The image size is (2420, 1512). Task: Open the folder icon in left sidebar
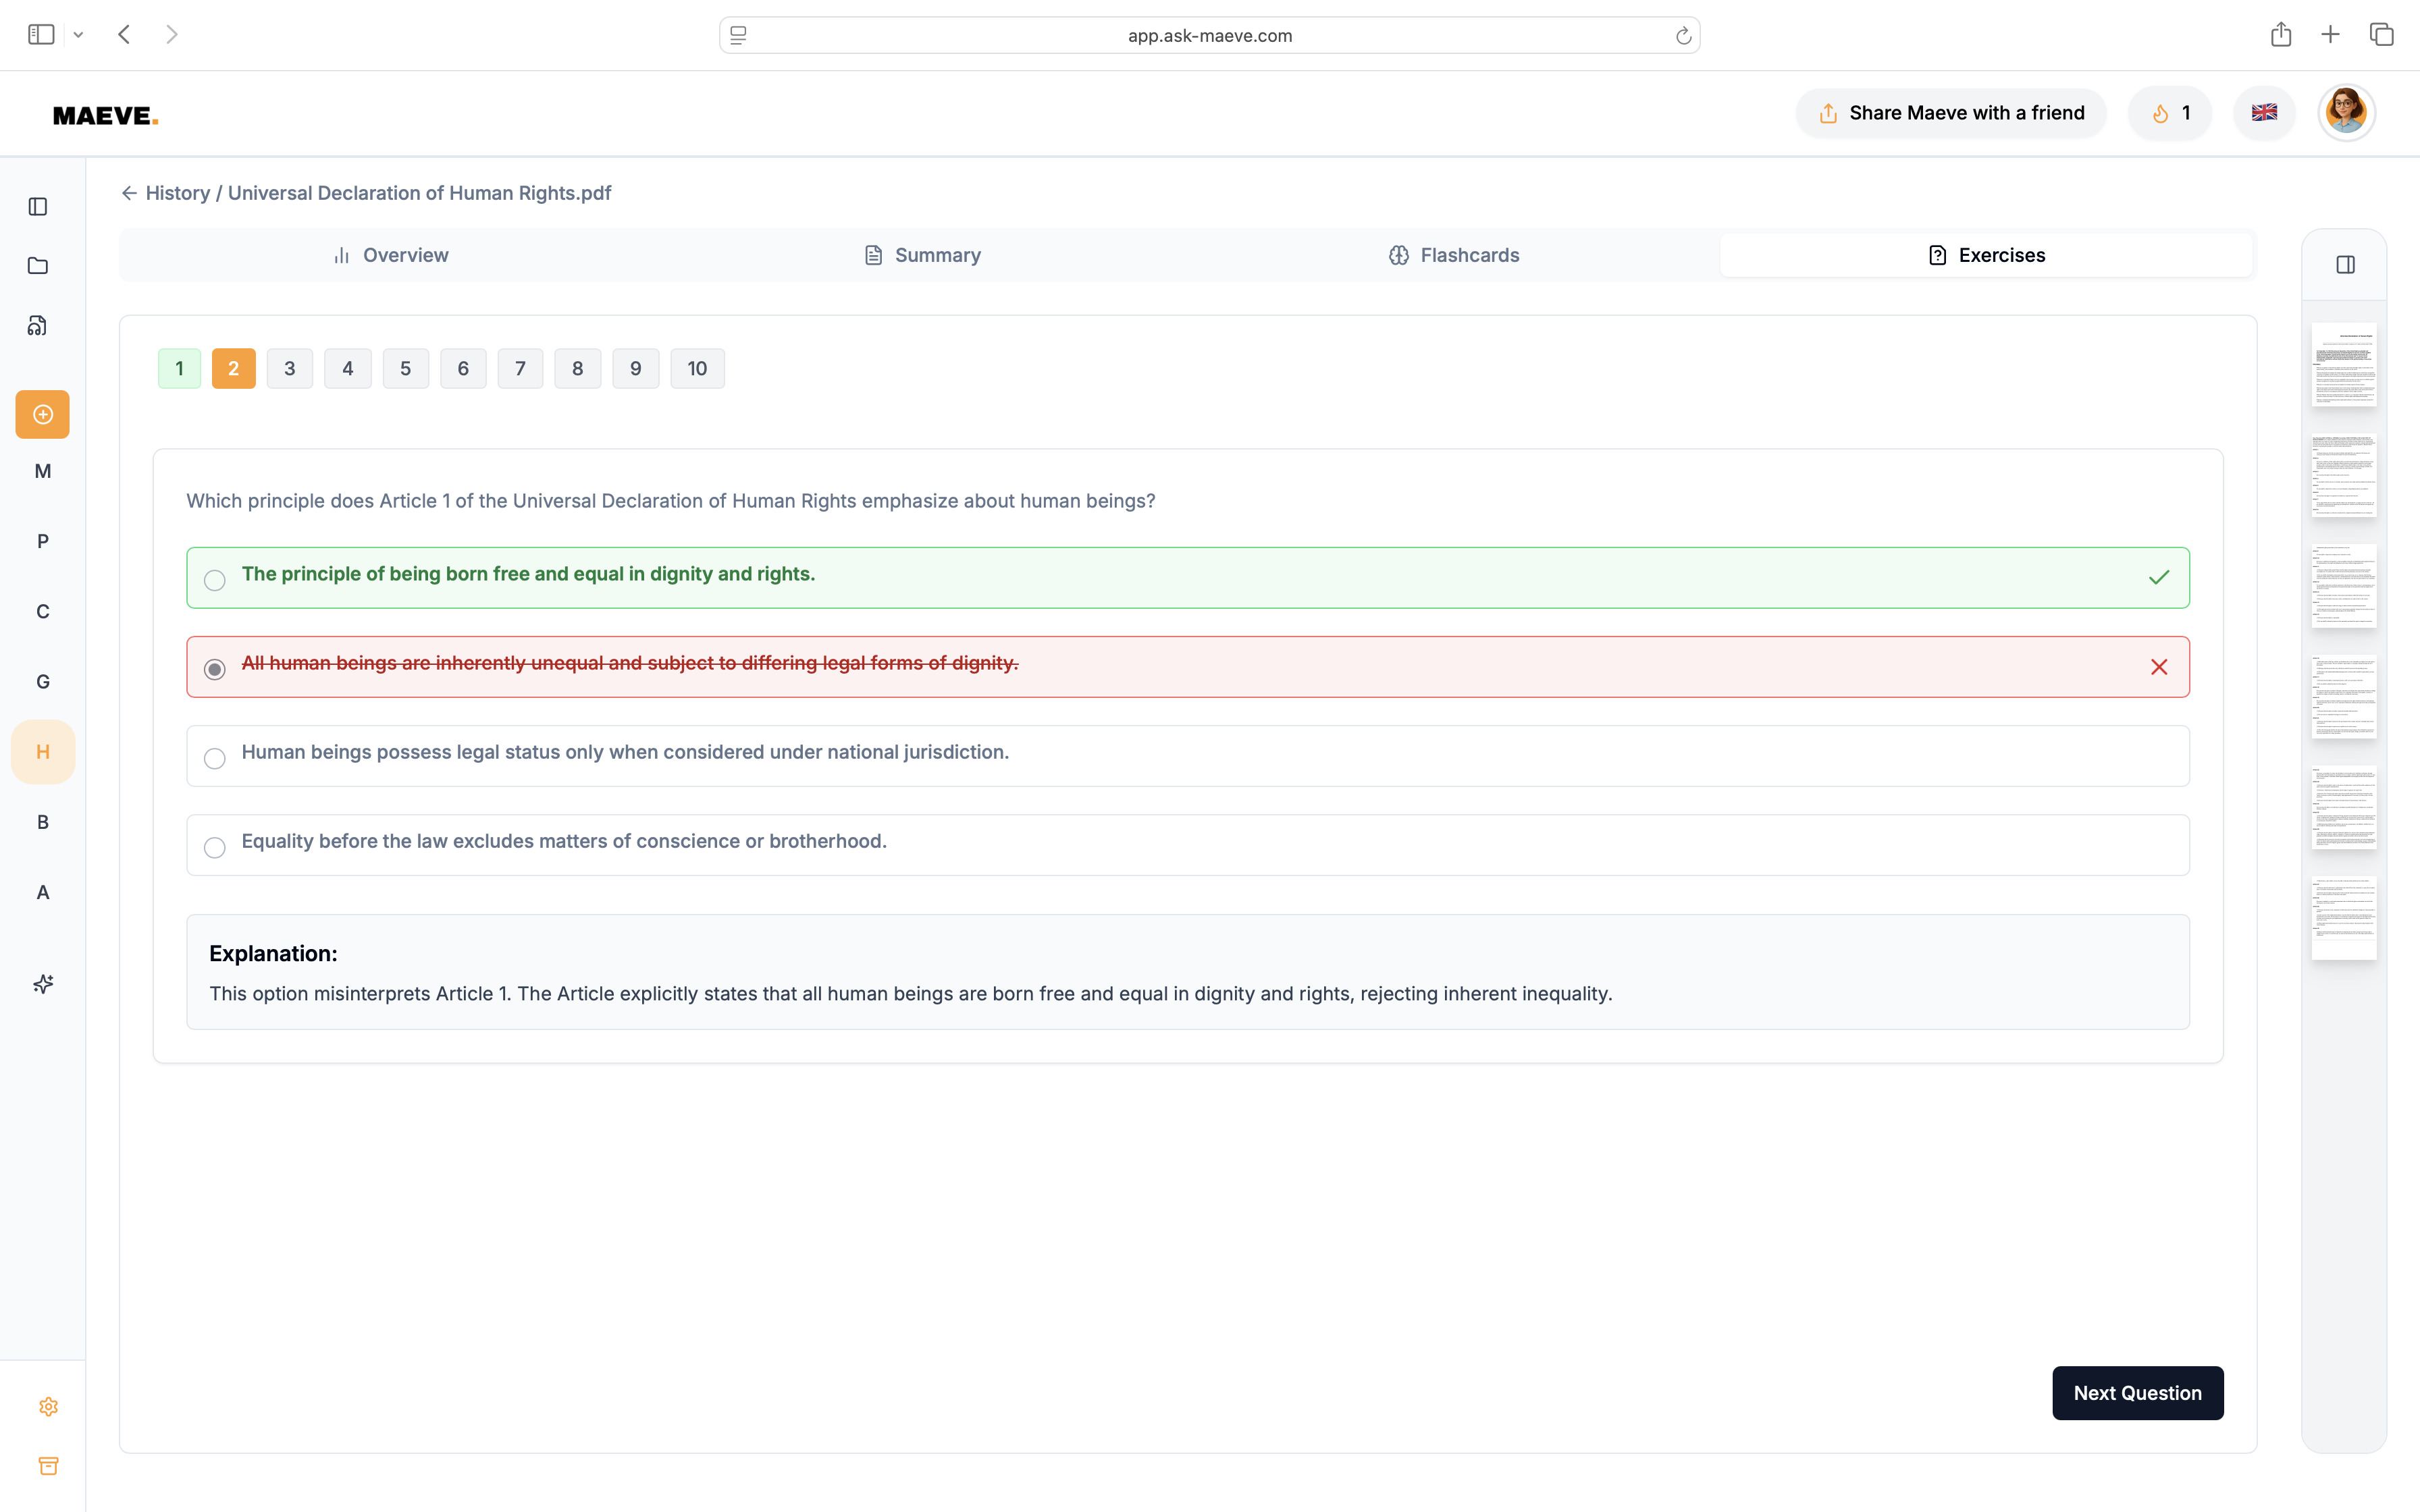[x=38, y=266]
